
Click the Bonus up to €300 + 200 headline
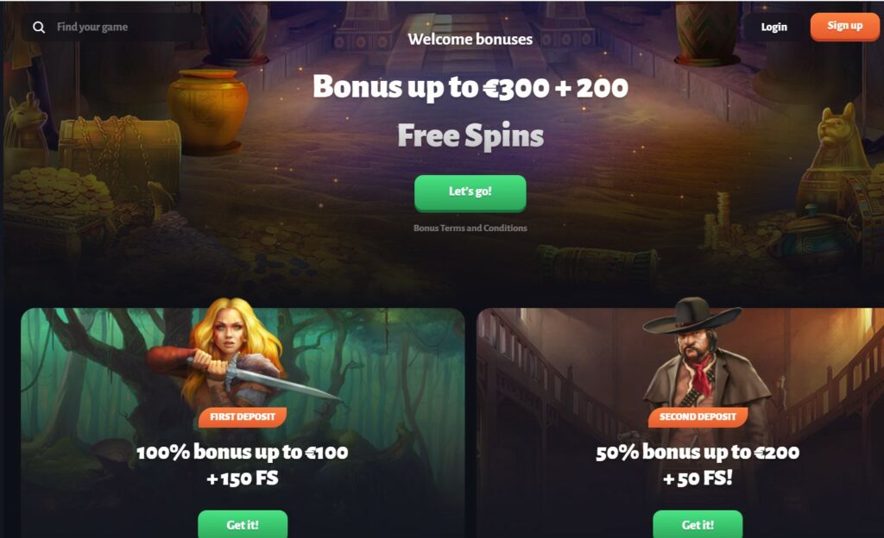[x=470, y=88]
